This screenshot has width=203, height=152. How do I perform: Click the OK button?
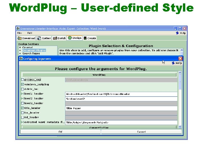pyautogui.click(x=60, y=132)
